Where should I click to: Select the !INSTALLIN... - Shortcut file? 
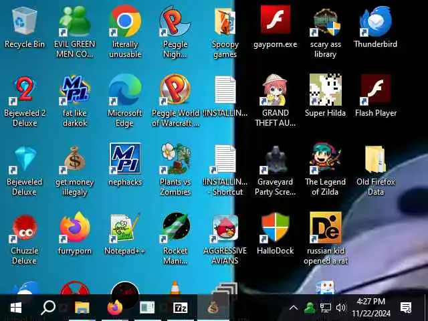224,159
